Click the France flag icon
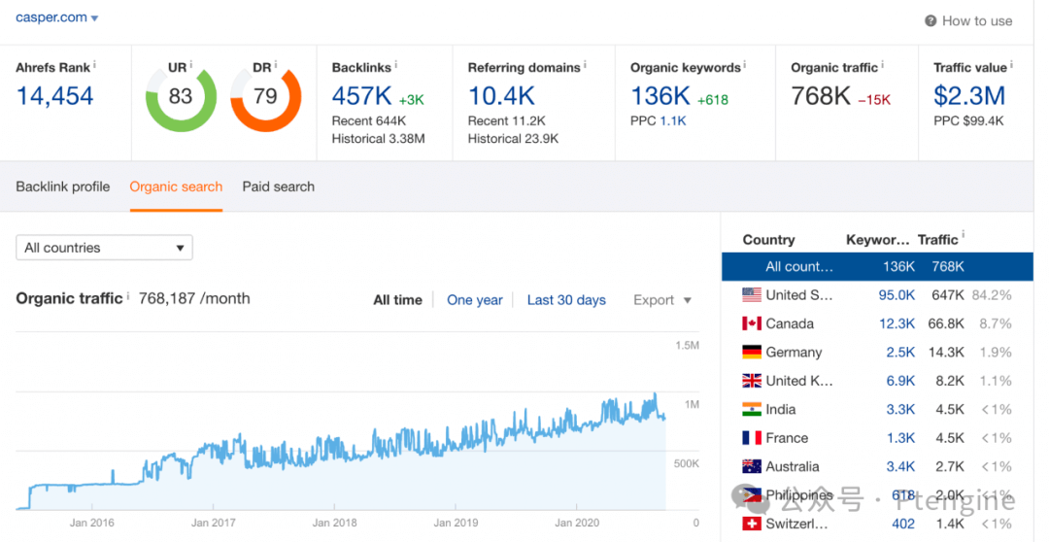The width and height of the screenshot is (1049, 542). (x=751, y=438)
